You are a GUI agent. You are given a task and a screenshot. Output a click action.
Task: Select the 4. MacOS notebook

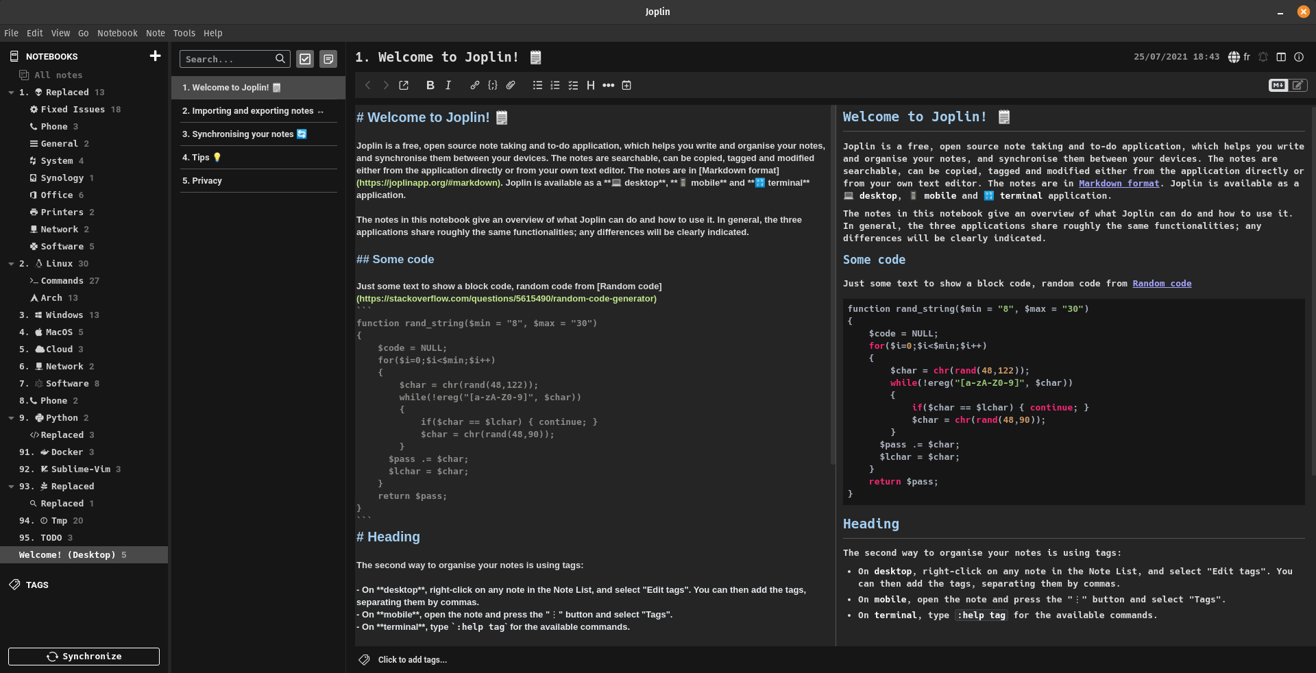coord(84,332)
